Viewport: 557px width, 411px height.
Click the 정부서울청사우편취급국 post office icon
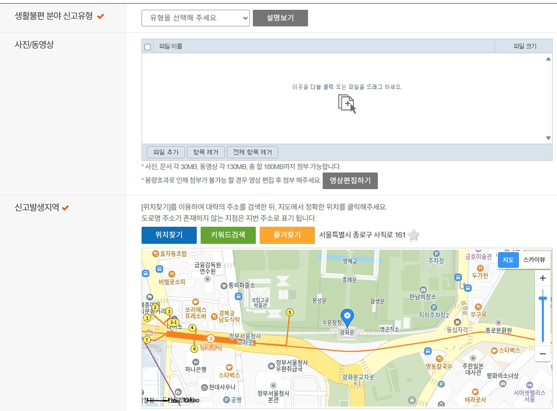tap(271, 366)
